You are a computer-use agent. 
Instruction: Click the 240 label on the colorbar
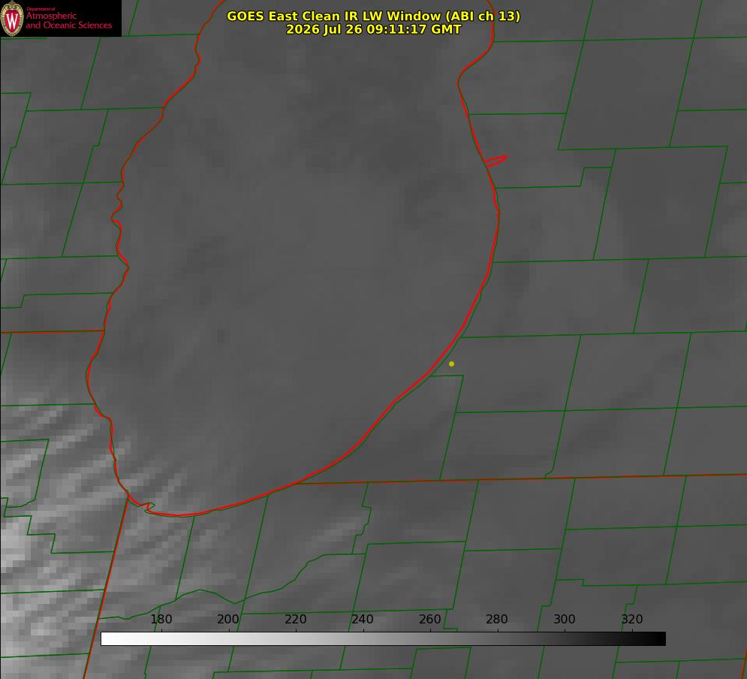[x=363, y=619]
